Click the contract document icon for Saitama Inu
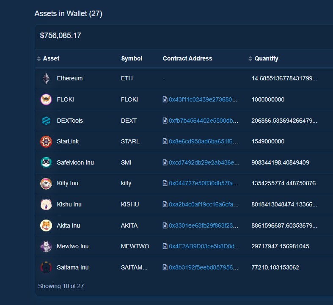Viewport: 333px width, 305px height. 165,267
